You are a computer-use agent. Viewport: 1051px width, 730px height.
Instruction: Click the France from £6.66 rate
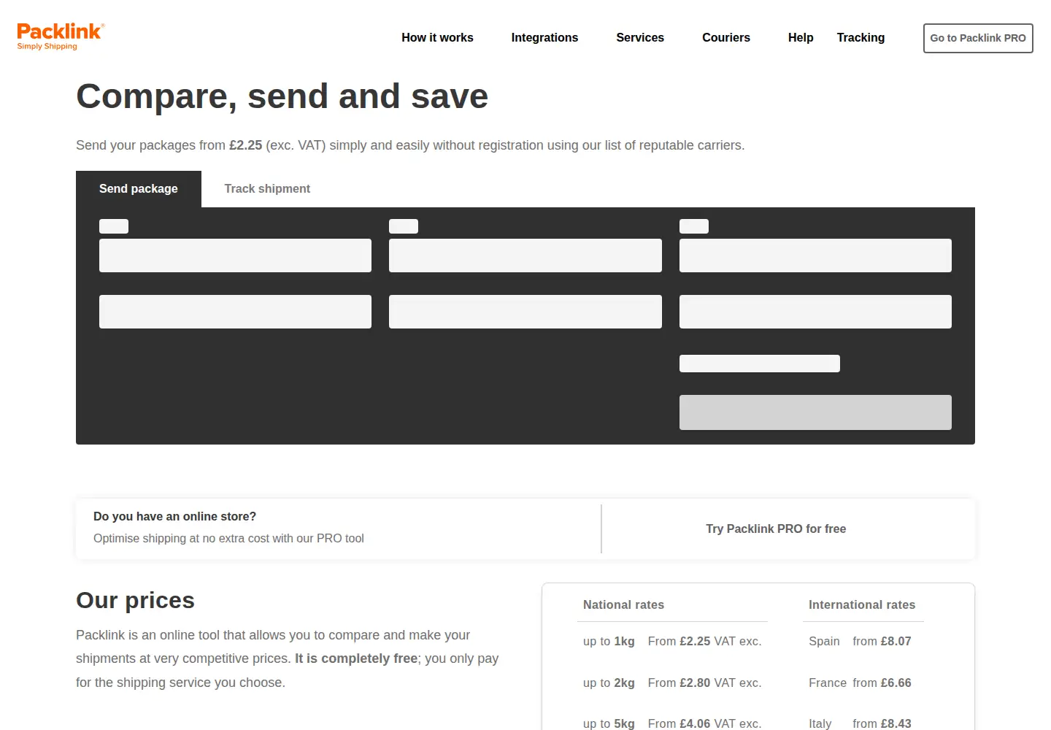pyautogui.click(x=860, y=683)
